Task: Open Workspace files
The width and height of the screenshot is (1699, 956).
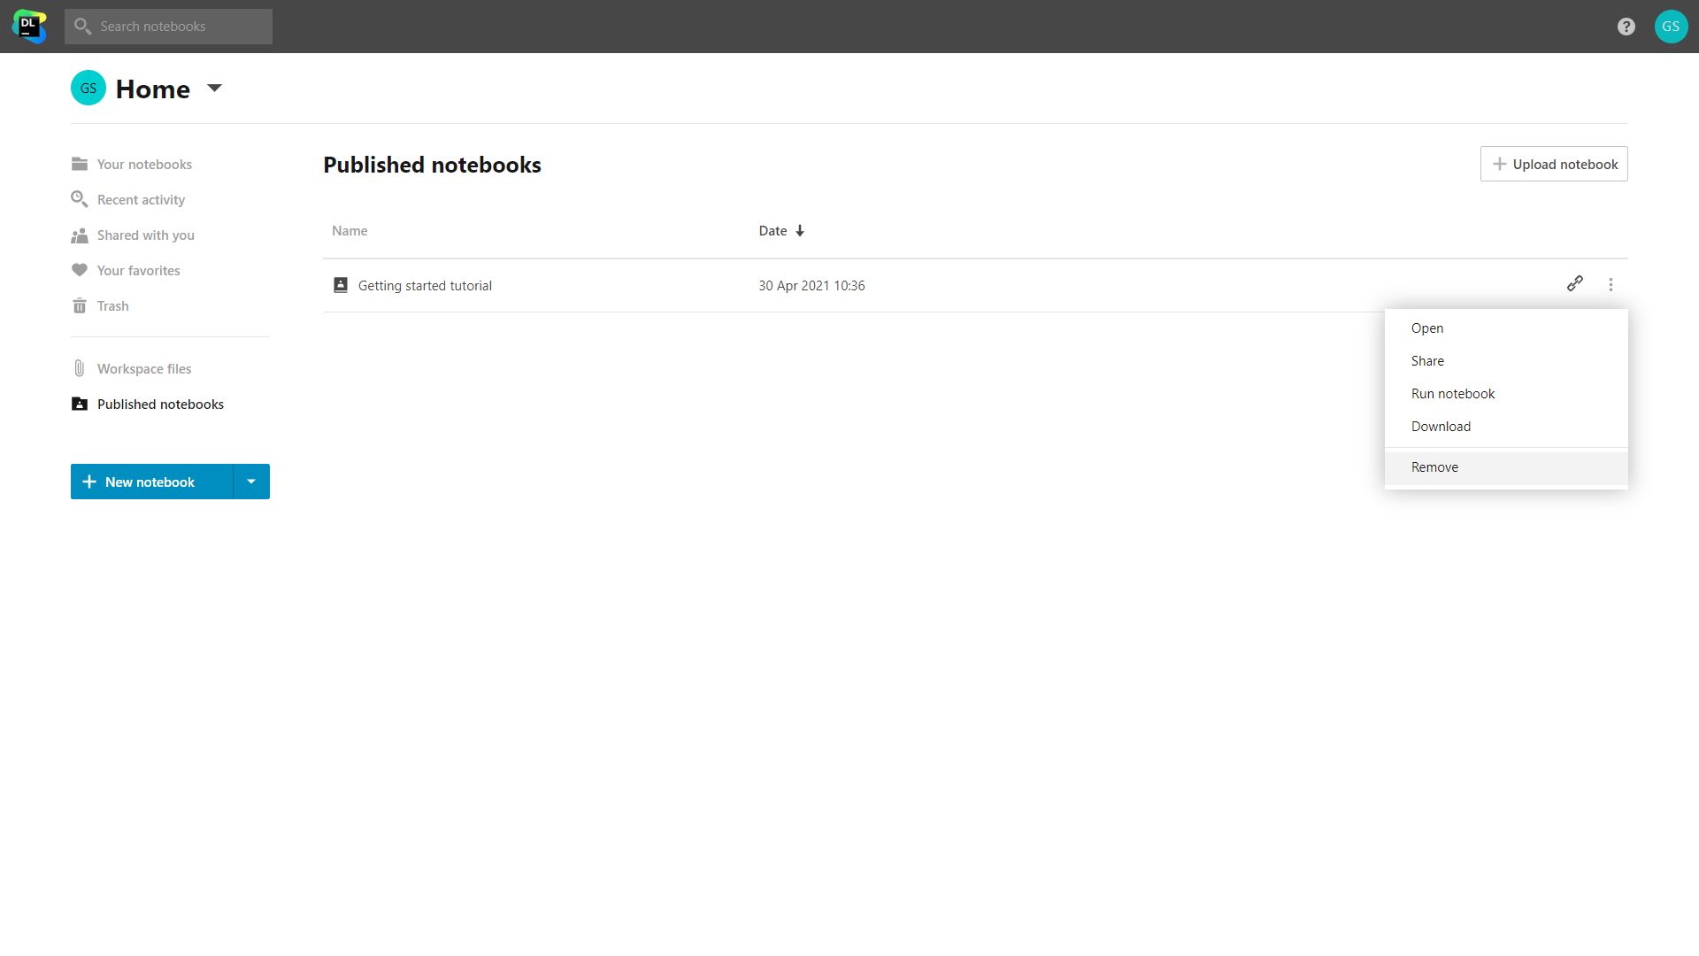Action: pos(144,368)
